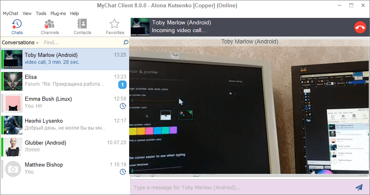Select the Elisa conversation

pyautogui.click(x=65, y=81)
